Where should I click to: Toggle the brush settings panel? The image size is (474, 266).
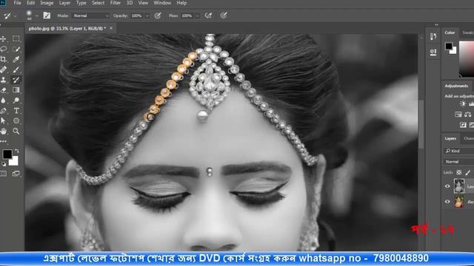[x=47, y=16]
